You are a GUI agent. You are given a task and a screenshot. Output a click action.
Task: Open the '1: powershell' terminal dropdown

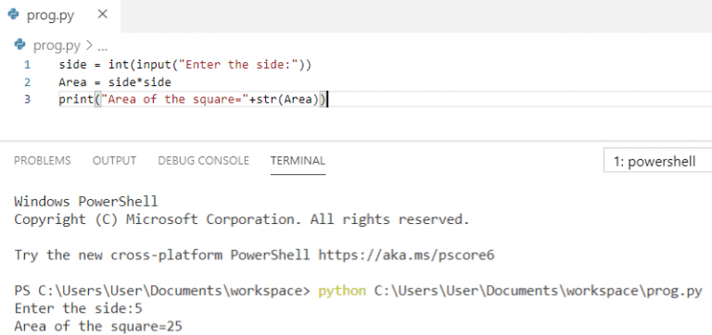[x=657, y=161]
